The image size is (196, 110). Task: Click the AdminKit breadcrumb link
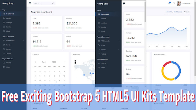pos(168,12)
